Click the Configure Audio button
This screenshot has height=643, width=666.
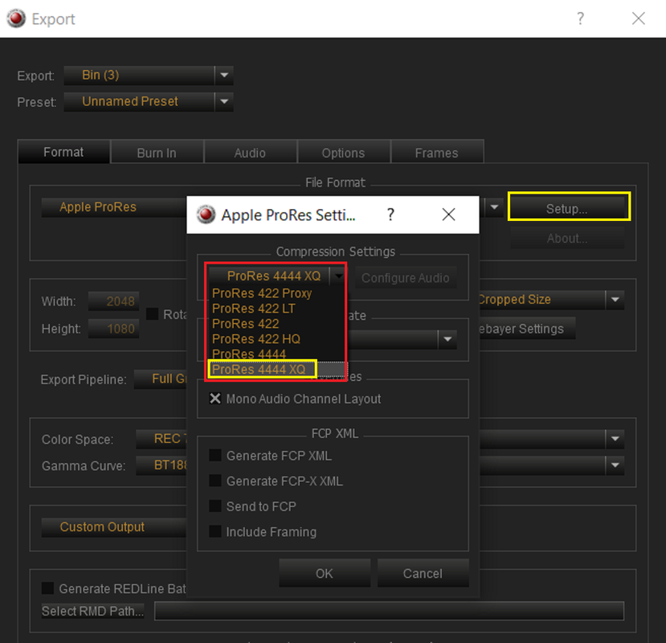(405, 277)
